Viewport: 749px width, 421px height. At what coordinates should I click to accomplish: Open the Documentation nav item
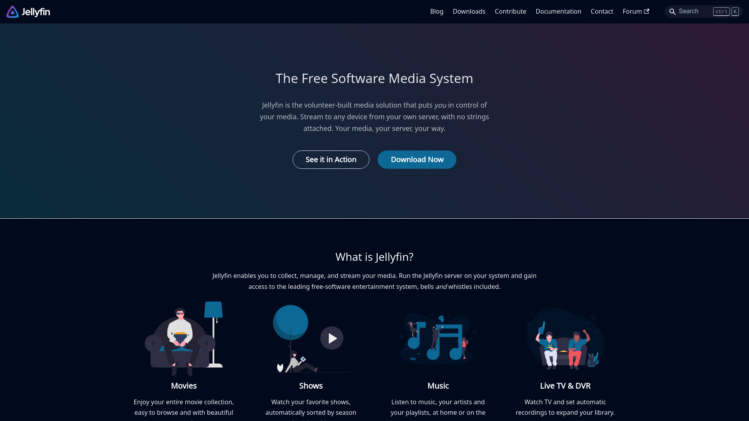[x=558, y=11]
